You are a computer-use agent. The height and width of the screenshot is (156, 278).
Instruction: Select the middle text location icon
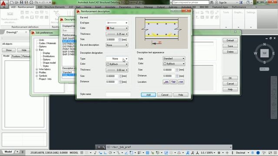pos(173,82)
